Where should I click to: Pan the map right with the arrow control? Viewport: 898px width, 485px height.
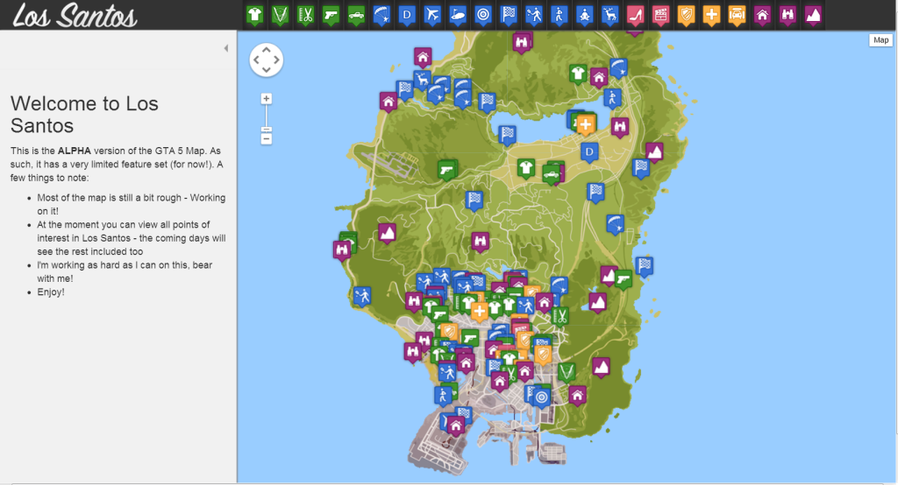pyautogui.click(x=278, y=60)
